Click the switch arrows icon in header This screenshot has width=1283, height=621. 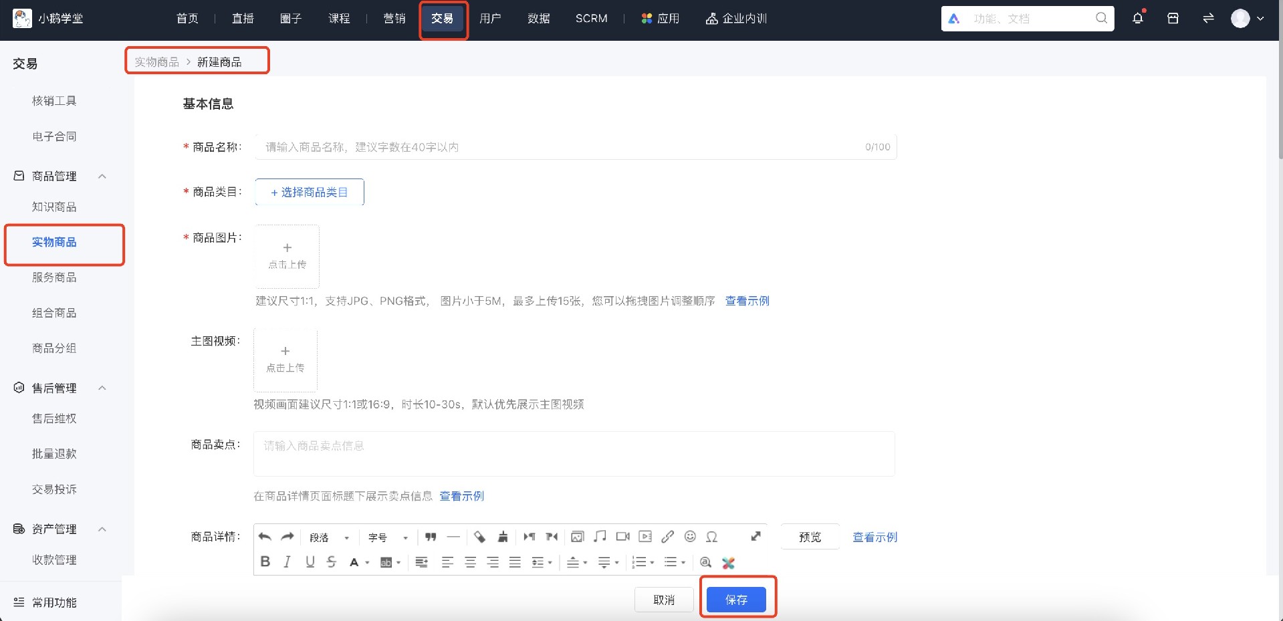[1208, 18]
